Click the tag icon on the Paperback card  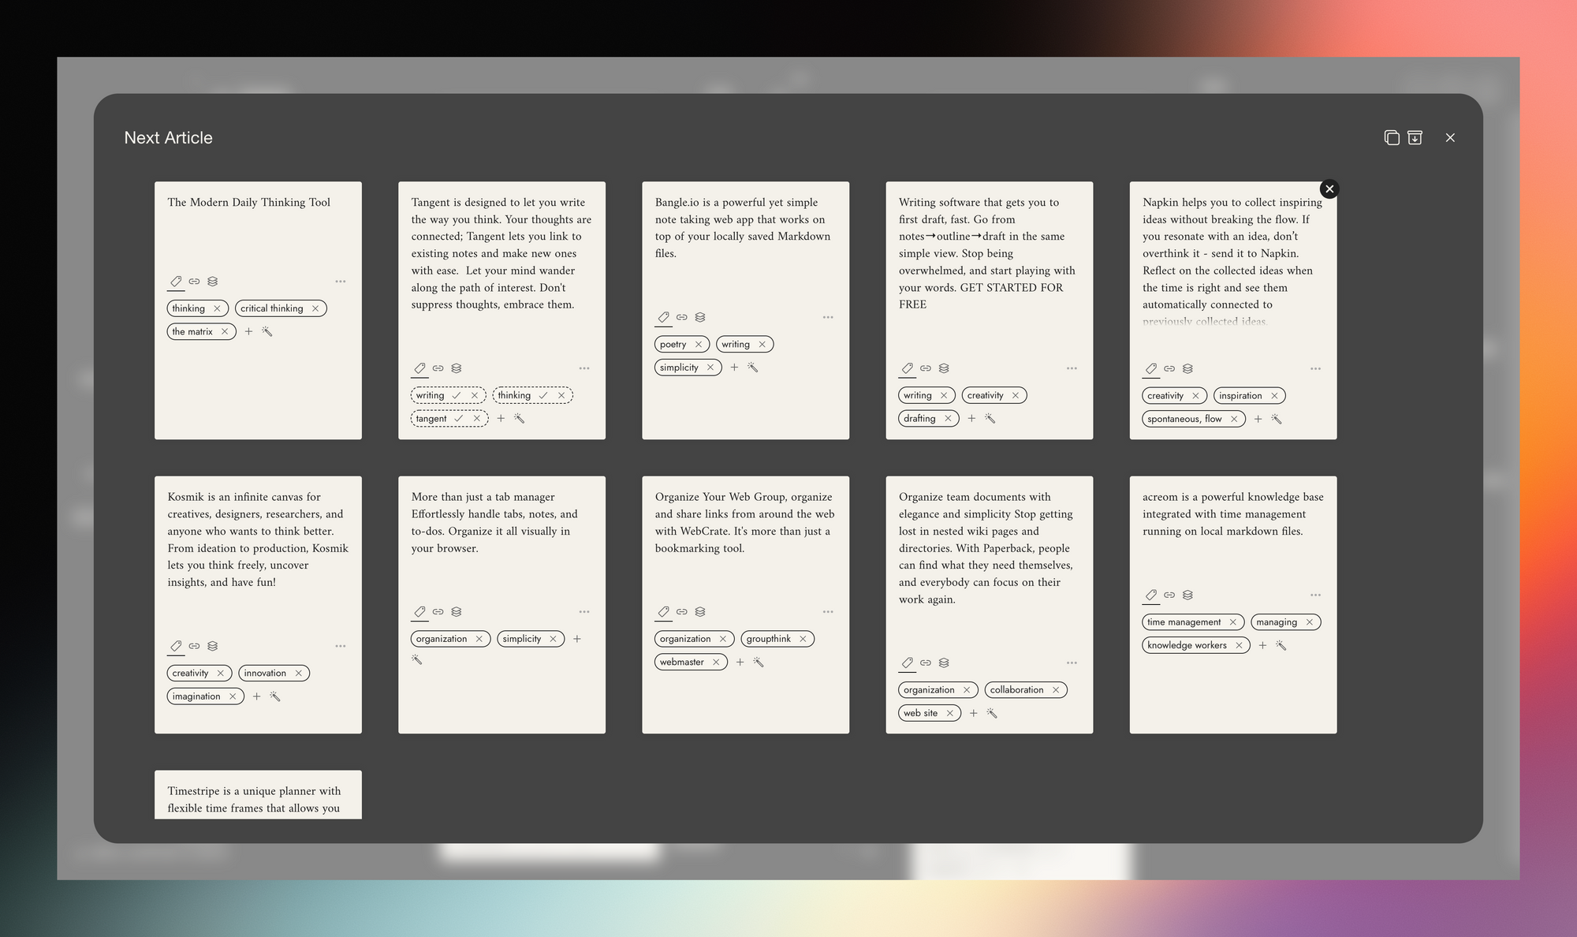[907, 663]
